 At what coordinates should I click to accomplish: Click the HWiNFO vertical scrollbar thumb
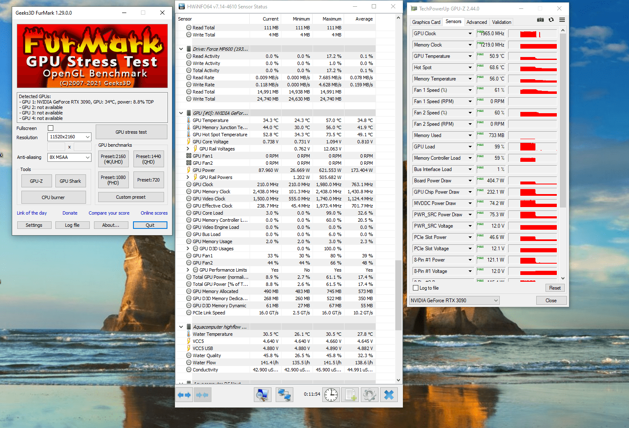click(x=398, y=295)
